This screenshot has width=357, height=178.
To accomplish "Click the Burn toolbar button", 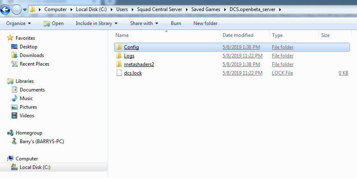I will 176,23.
